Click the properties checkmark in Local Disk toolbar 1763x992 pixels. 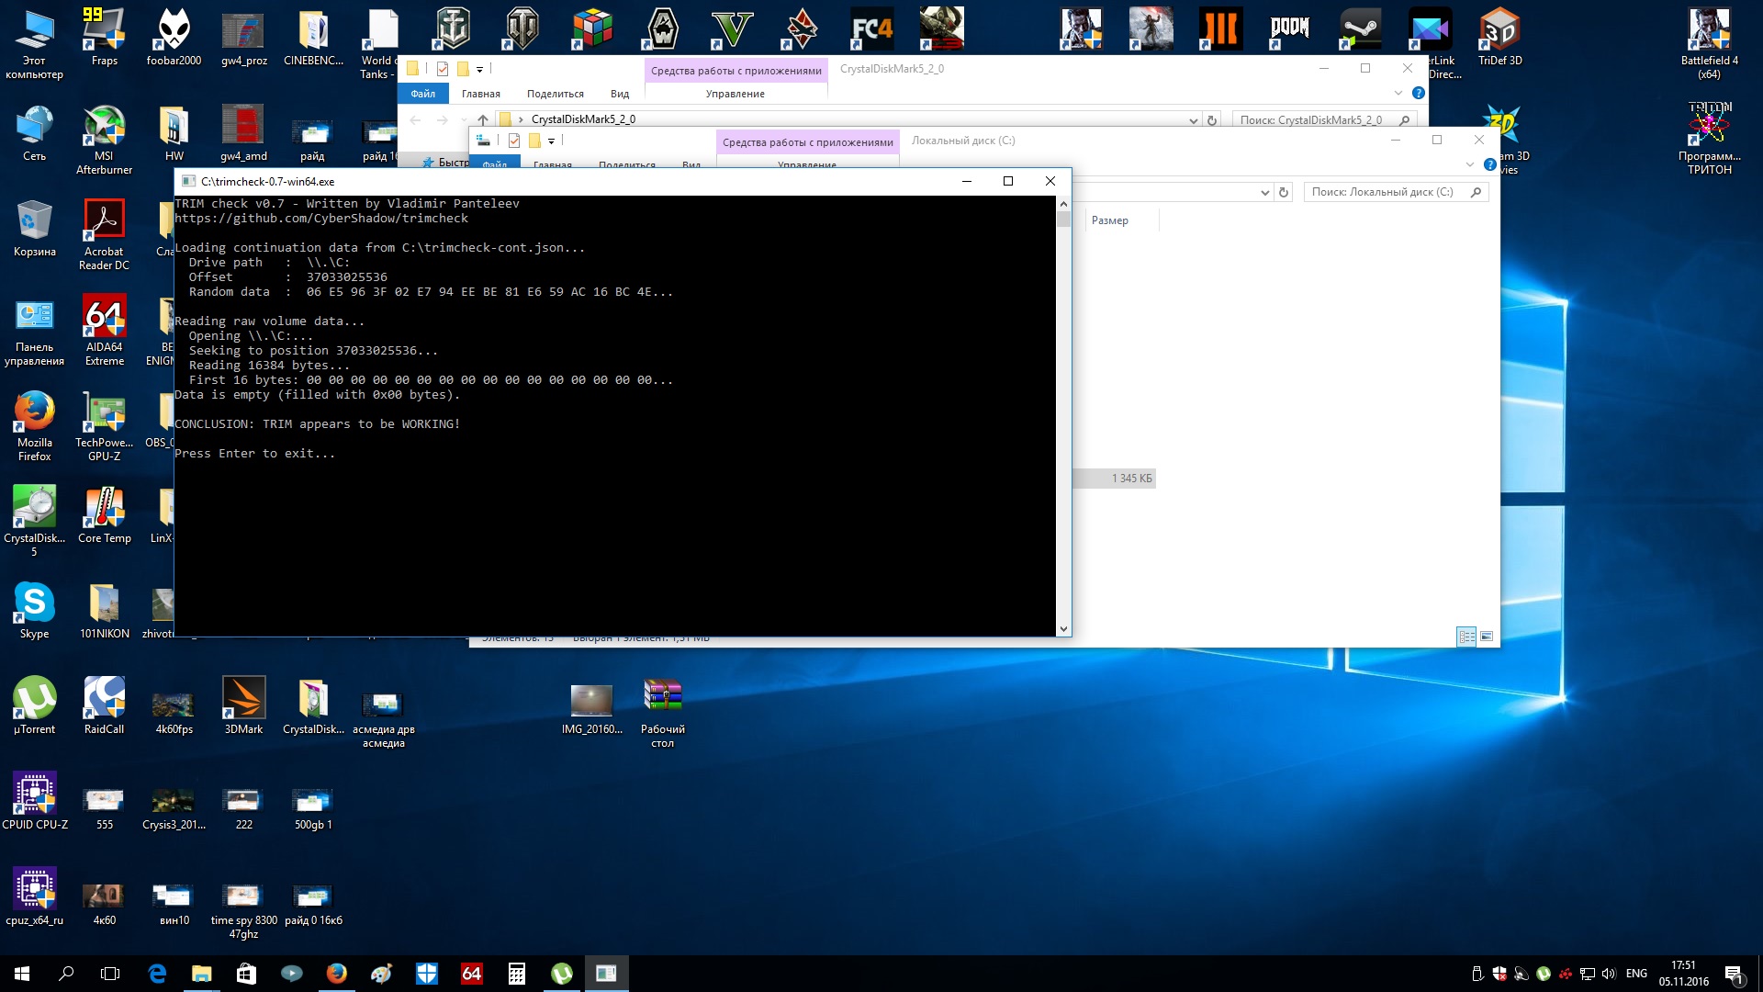tap(514, 141)
